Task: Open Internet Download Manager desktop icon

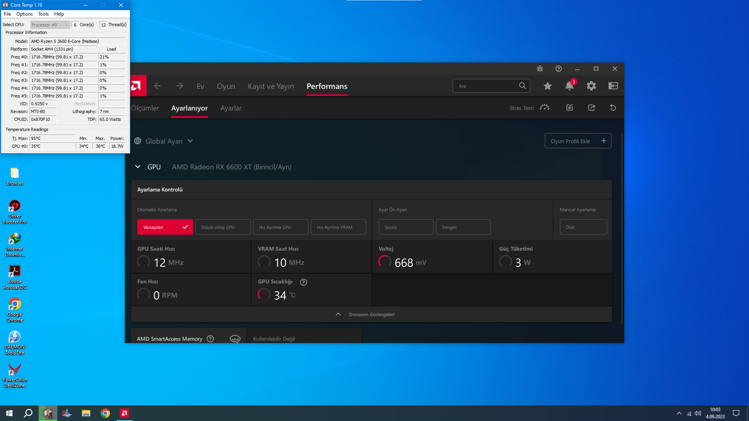Action: (15, 245)
